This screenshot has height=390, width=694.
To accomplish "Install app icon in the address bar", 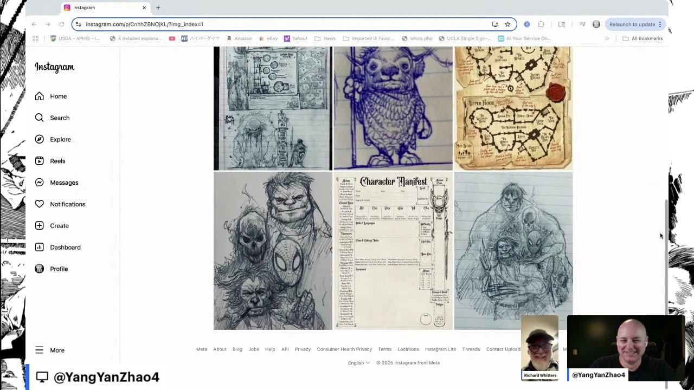I will point(495,24).
